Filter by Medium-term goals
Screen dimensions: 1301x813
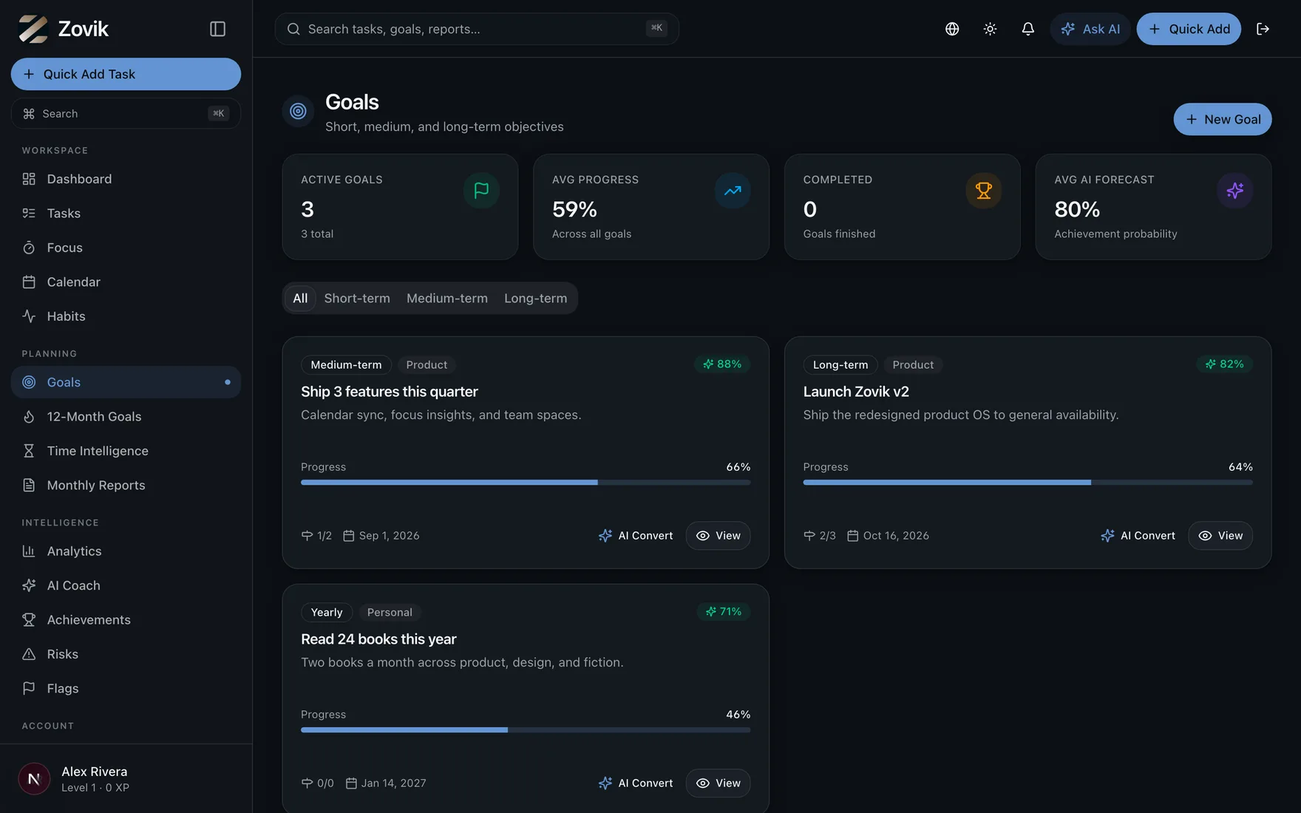point(447,299)
